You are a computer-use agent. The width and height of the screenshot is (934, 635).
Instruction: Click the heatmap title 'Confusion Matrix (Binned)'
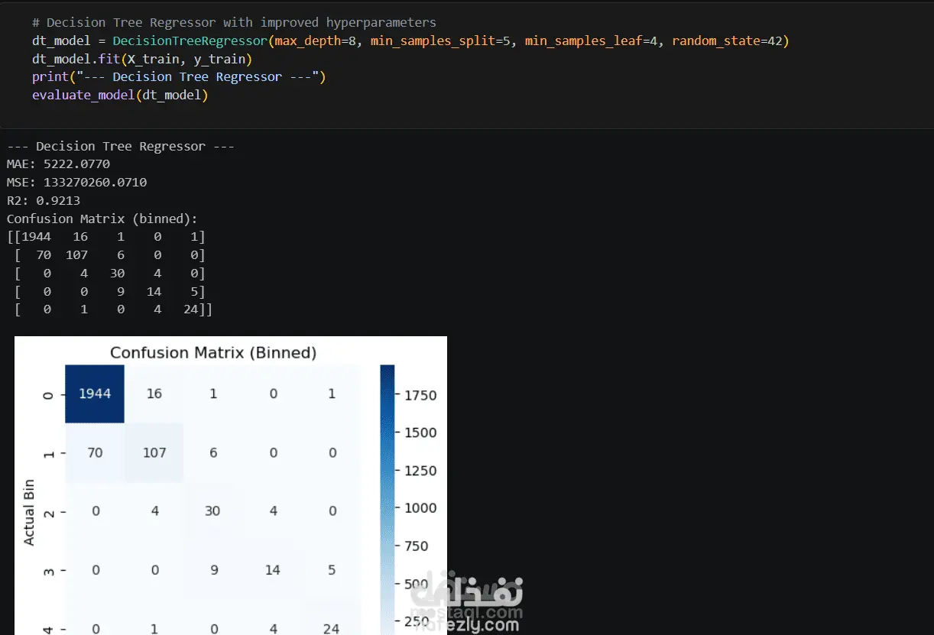(213, 353)
